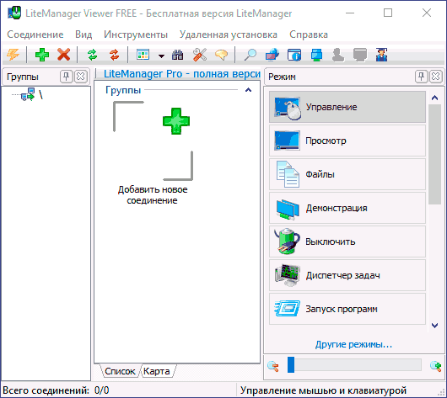447x398 pixels.
Task: Pin the Режим panel
Action: click(x=421, y=77)
